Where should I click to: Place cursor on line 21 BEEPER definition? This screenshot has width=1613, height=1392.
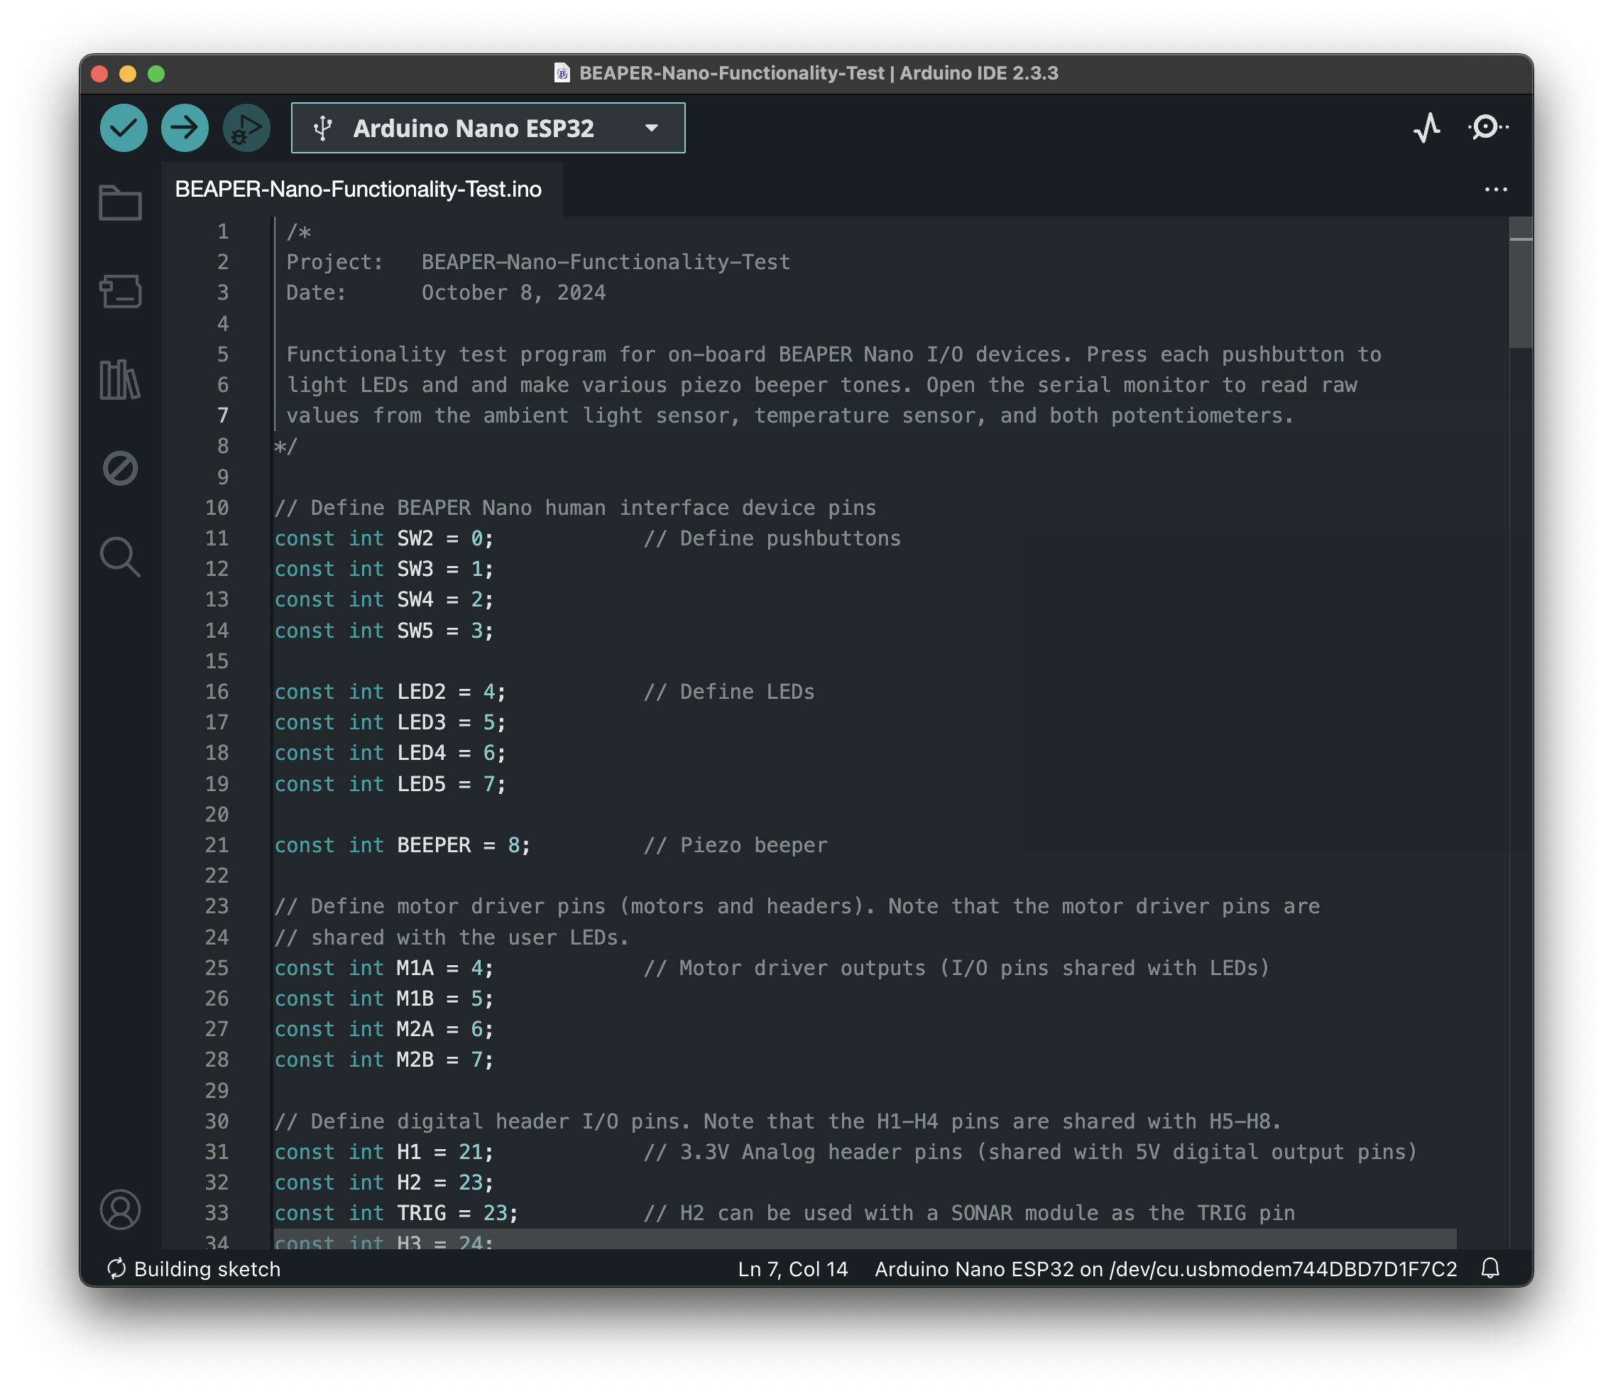[434, 845]
